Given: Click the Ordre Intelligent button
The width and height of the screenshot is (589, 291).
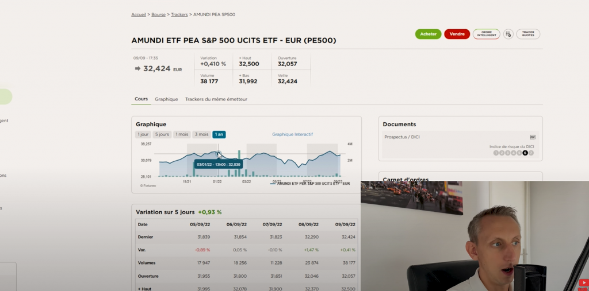Looking at the screenshot, I should point(486,34).
